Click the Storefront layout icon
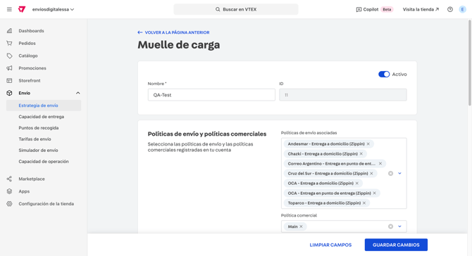This screenshot has width=472, height=256. tap(9, 80)
